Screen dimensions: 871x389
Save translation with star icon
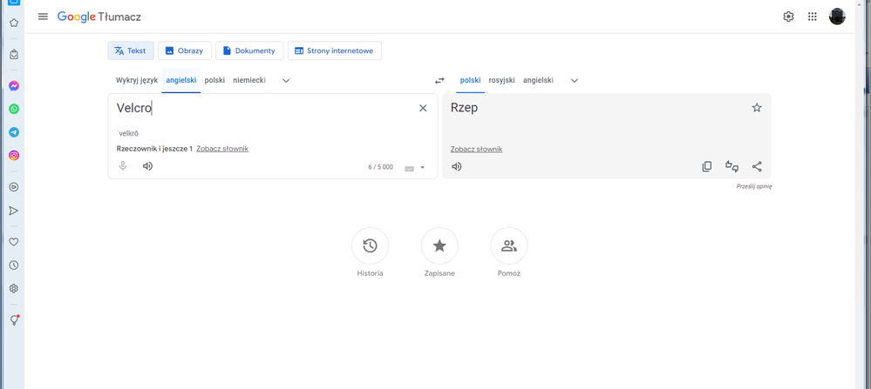point(757,108)
